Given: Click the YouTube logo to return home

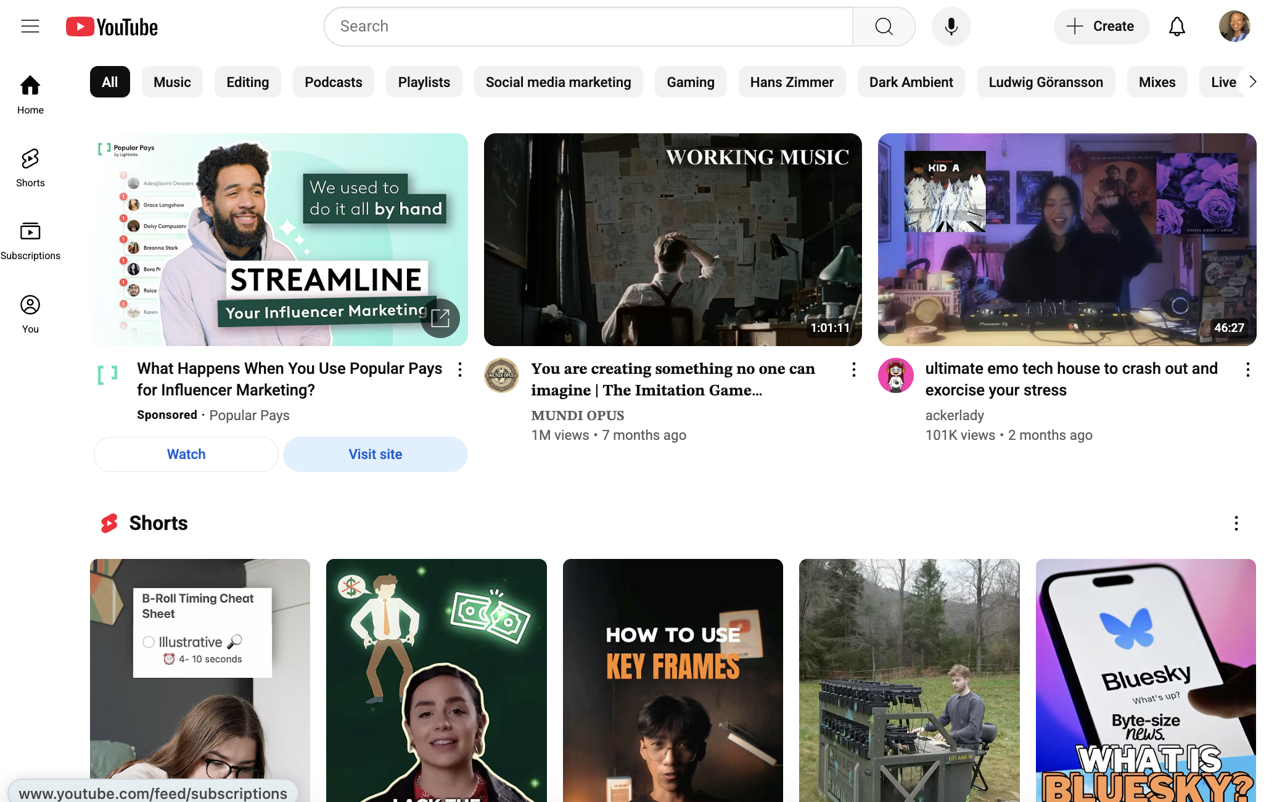Looking at the screenshot, I should [111, 26].
